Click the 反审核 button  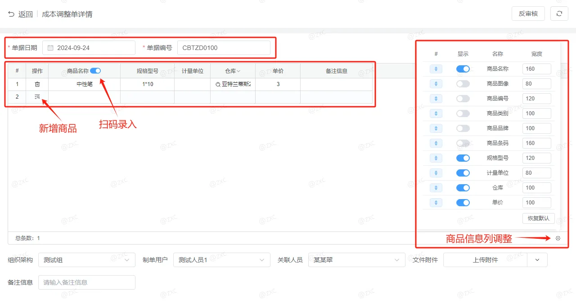click(528, 14)
